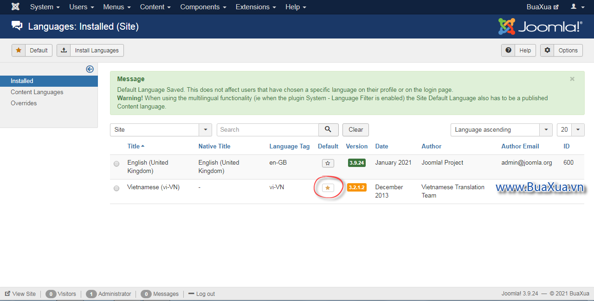Click the Clear search button

355,130
